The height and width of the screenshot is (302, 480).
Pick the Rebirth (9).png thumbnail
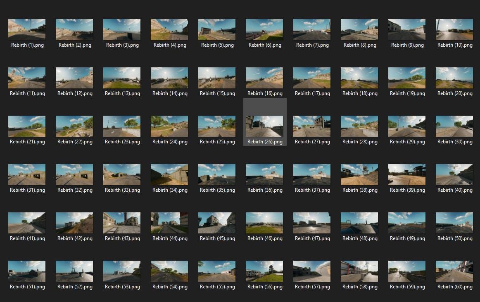(407, 29)
